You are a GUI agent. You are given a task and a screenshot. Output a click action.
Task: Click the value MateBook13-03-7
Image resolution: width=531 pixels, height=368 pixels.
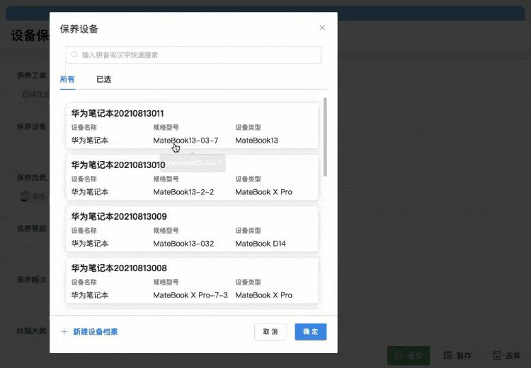[185, 141]
